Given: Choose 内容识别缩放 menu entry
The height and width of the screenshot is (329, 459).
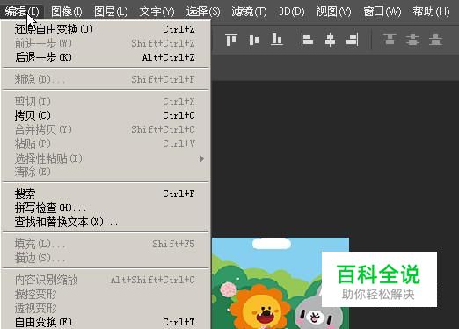Looking at the screenshot, I should click(x=106, y=280).
